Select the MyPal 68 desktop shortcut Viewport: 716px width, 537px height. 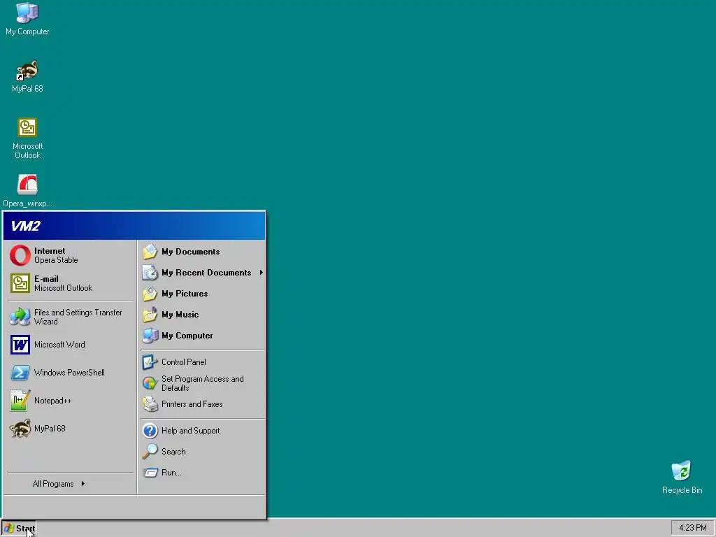[x=27, y=76]
